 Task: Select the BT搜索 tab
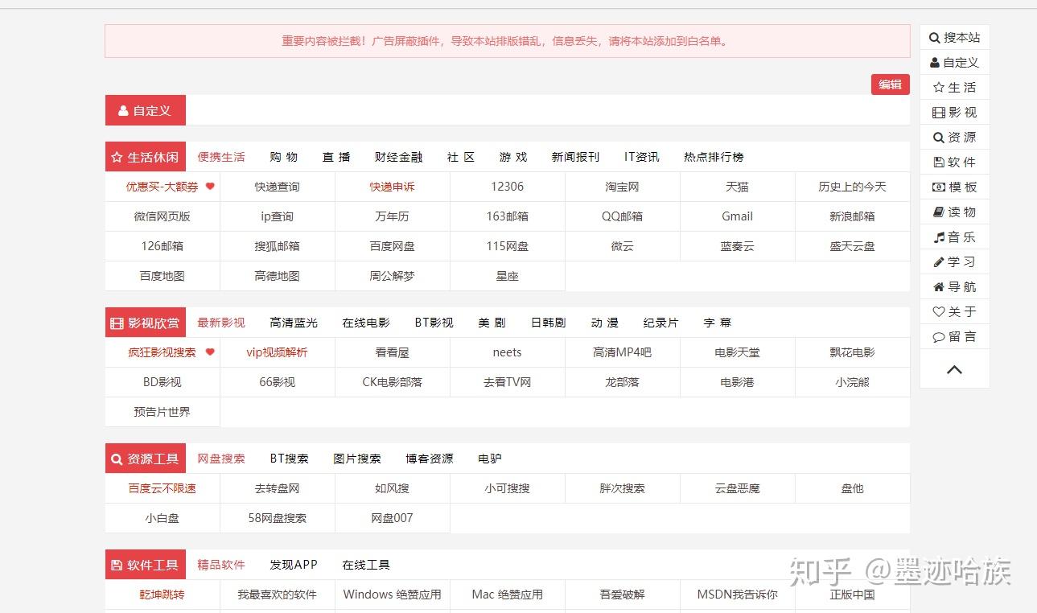289,459
